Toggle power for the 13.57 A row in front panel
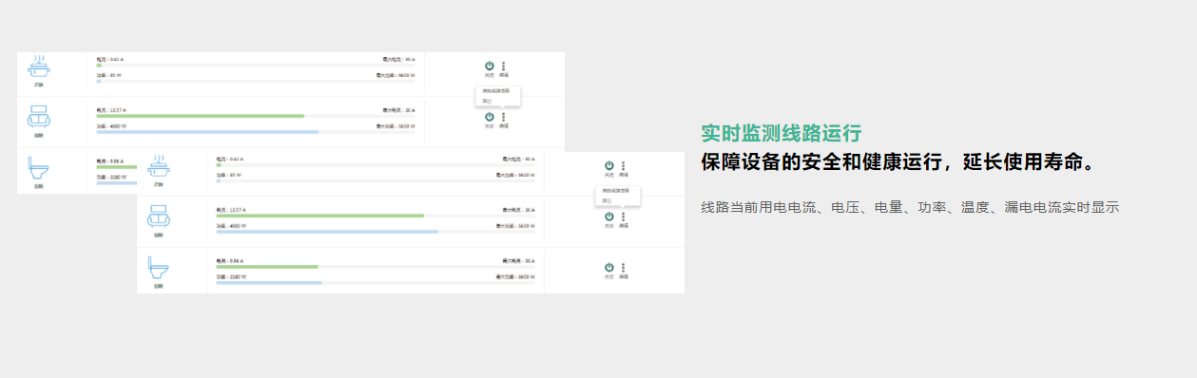 click(609, 217)
